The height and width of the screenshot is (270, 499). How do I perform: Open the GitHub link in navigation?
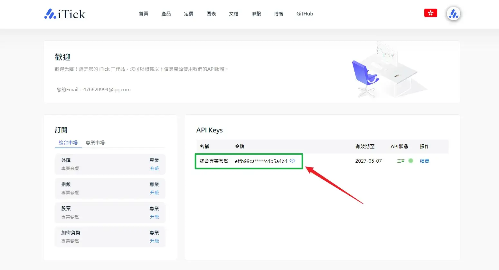305,14
